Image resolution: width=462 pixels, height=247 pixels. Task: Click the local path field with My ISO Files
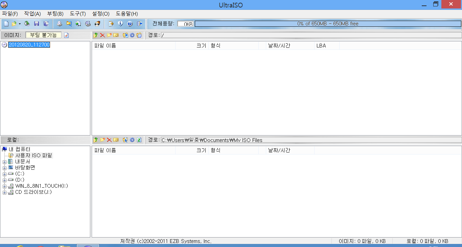[x=311, y=140]
